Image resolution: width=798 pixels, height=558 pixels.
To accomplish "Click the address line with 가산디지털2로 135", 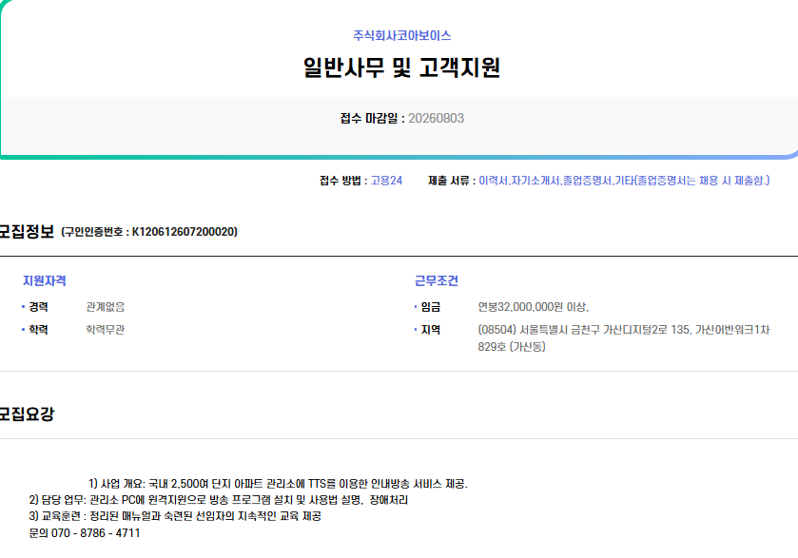I will coord(624,330).
